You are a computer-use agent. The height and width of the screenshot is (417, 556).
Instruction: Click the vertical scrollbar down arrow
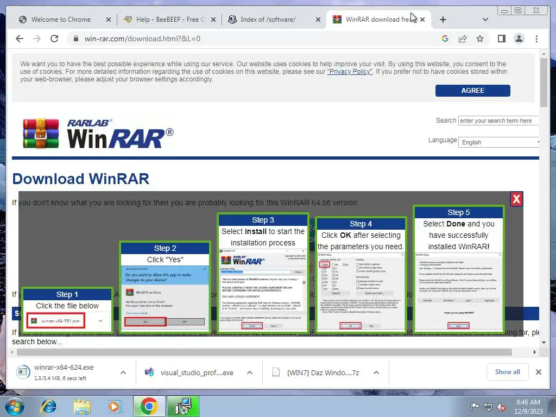(x=544, y=343)
